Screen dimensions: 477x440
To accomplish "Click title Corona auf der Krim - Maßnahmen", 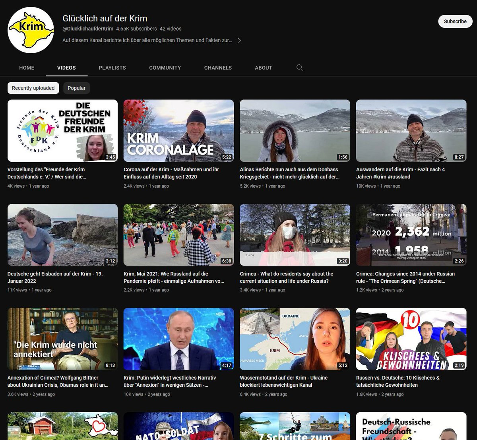I will point(171,173).
